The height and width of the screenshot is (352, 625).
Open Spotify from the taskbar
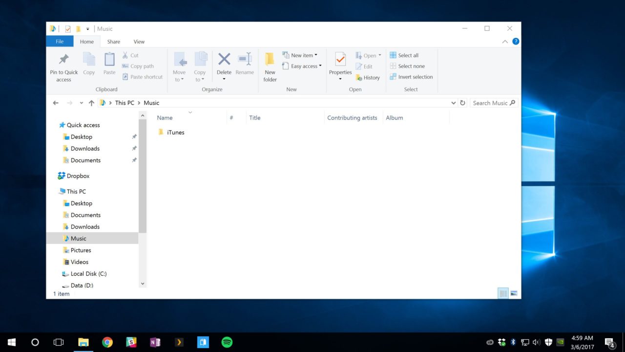(x=227, y=342)
